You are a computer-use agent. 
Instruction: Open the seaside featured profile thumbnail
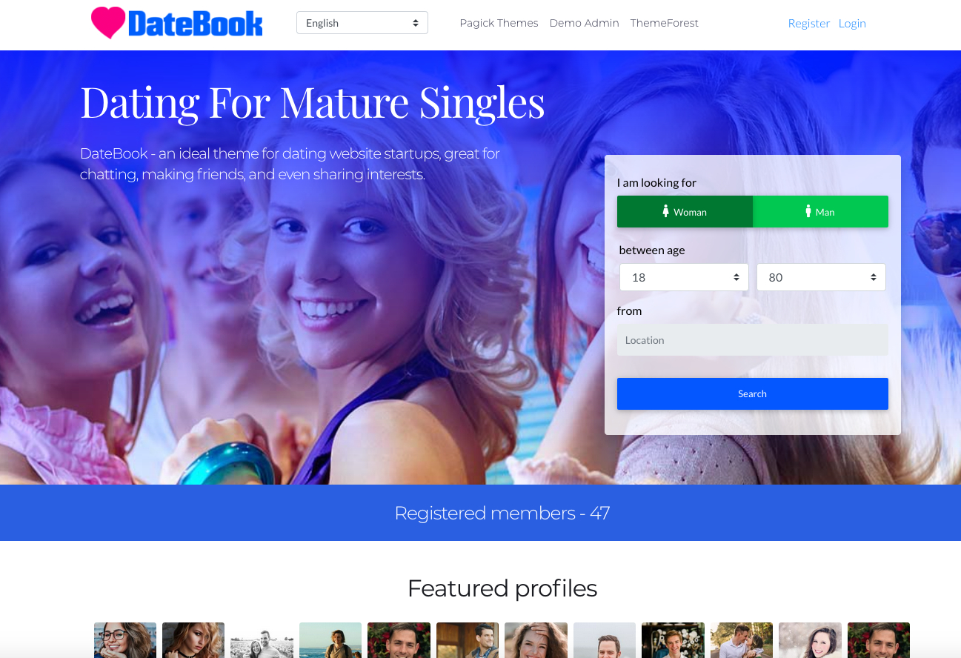(x=330, y=640)
